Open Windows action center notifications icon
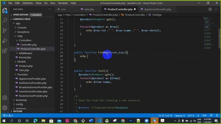This screenshot has width=221, height=124. coord(216,121)
